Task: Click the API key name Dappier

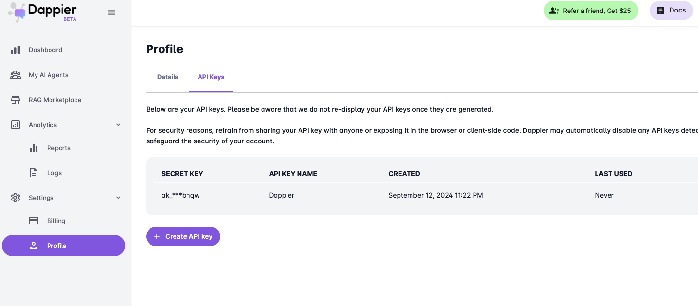Action: coord(282,195)
